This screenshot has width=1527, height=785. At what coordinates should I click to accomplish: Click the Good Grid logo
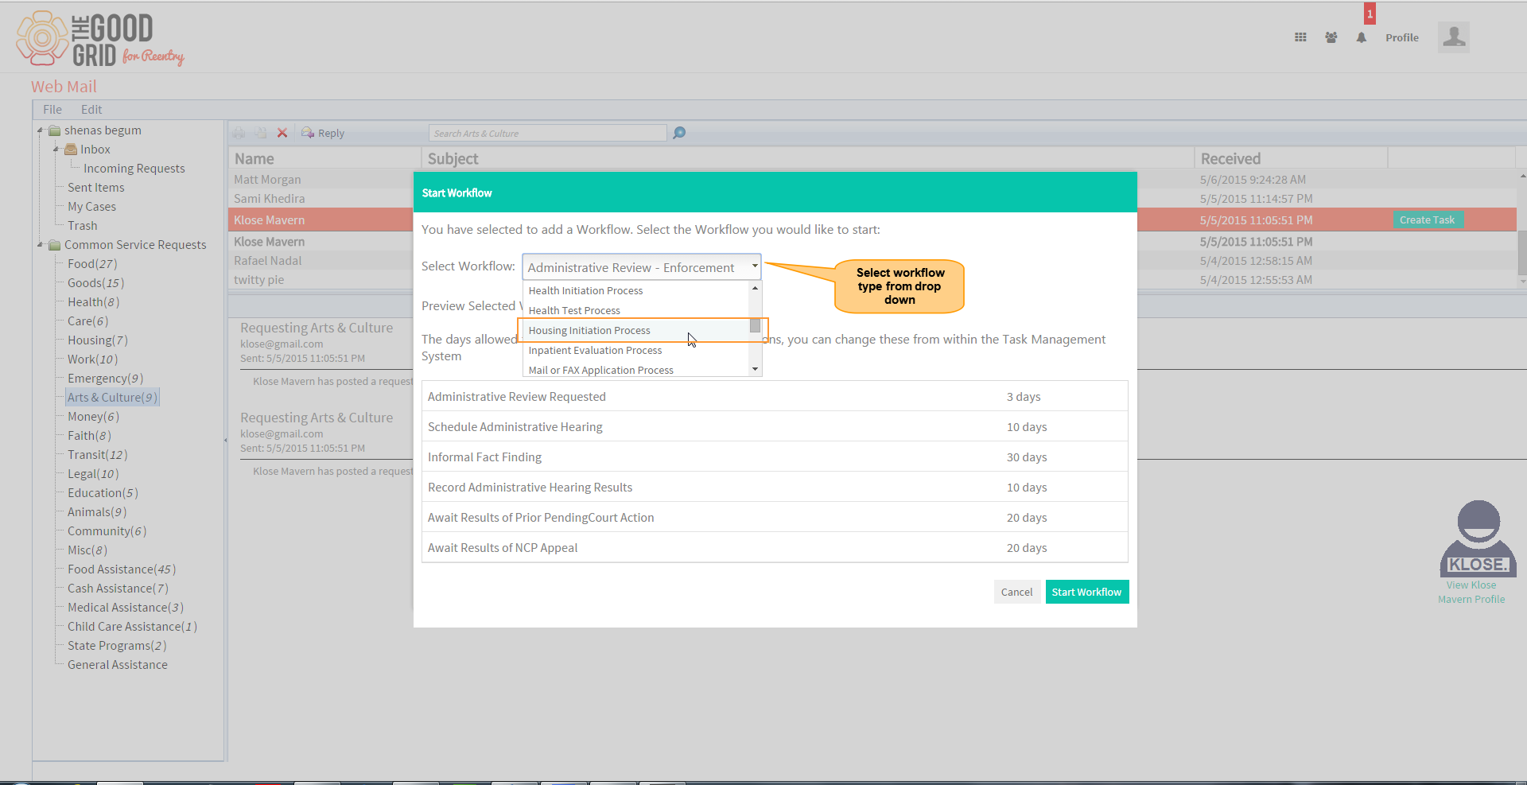click(100, 39)
